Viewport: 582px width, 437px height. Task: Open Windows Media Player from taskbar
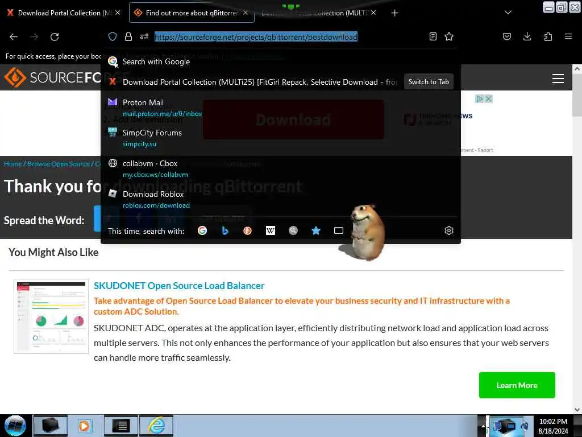click(x=84, y=426)
